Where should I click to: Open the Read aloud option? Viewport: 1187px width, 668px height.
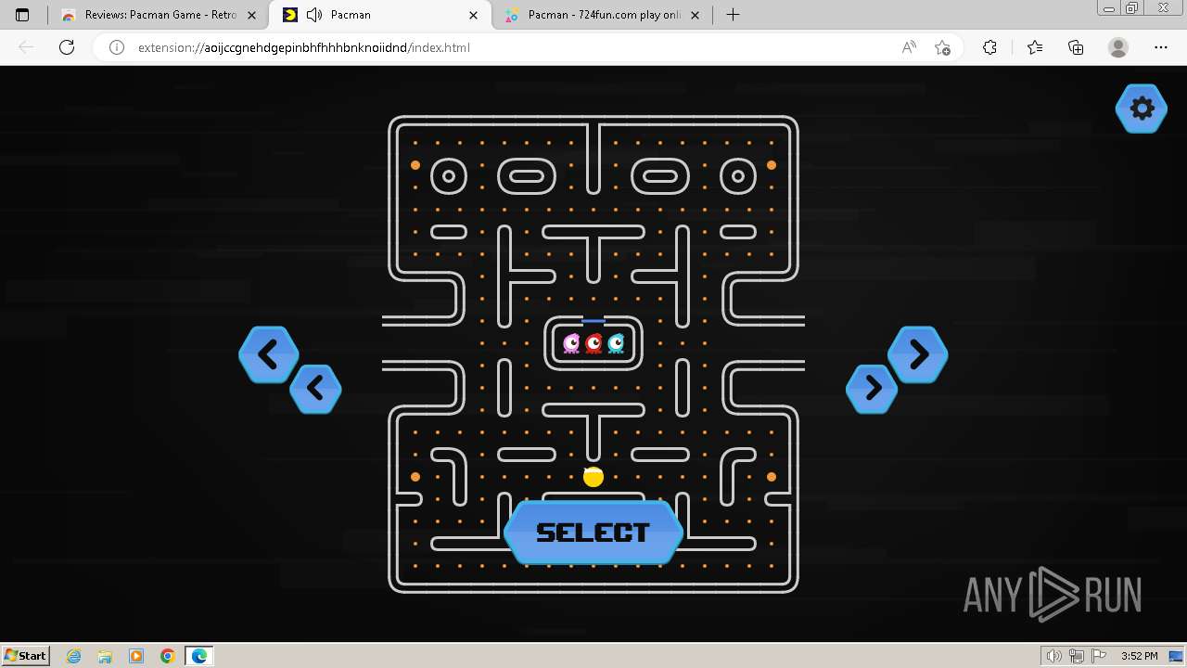point(909,47)
